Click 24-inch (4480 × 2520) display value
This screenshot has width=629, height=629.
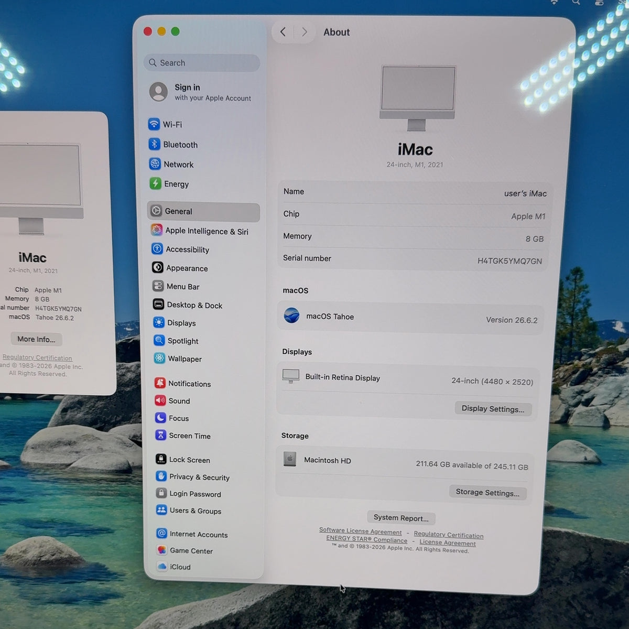click(x=492, y=382)
